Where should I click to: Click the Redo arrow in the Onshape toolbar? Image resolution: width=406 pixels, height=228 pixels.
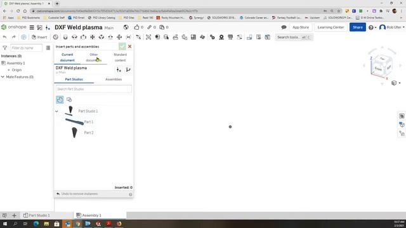[x=13, y=37]
